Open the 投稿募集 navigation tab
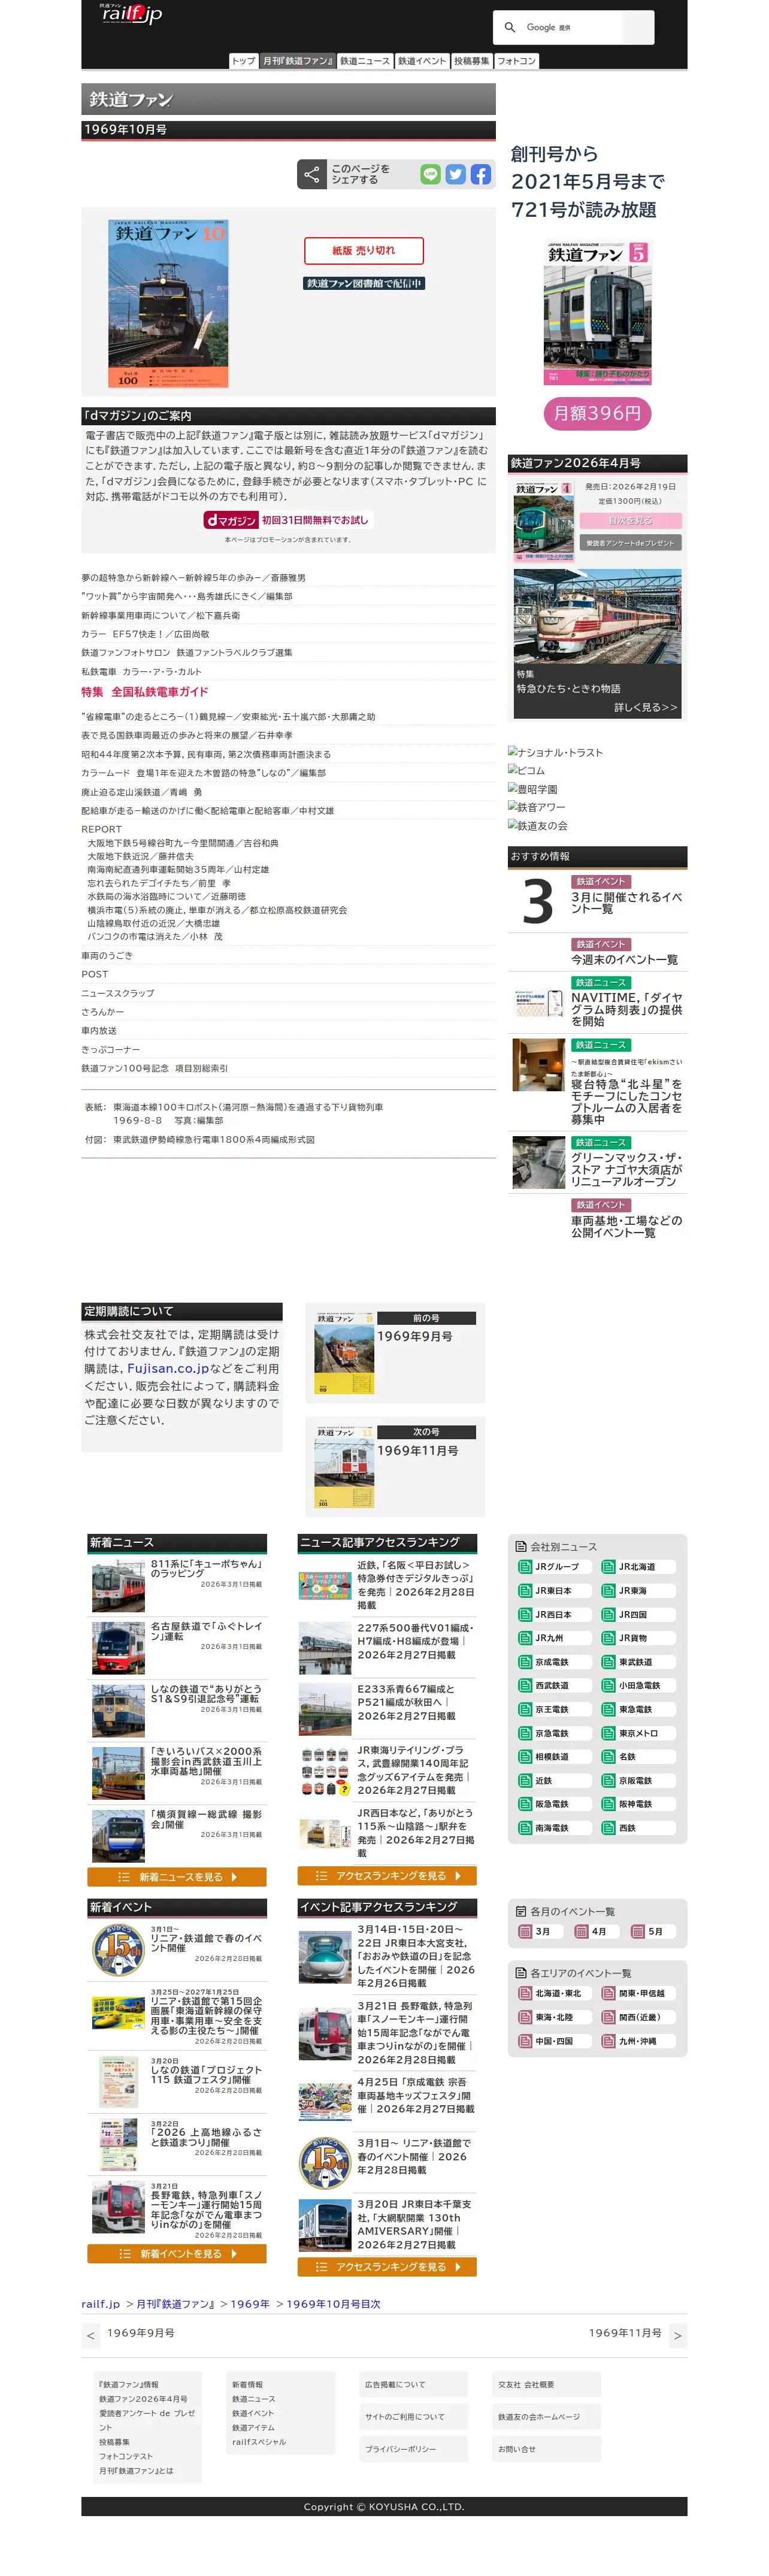 (472, 61)
